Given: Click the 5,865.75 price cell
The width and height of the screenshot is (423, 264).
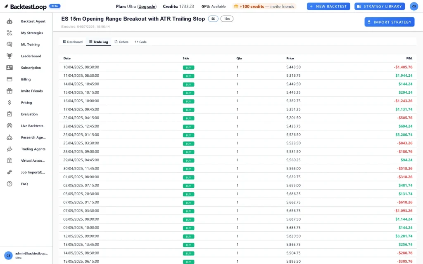Looking at the screenshot, I should coord(294,245).
